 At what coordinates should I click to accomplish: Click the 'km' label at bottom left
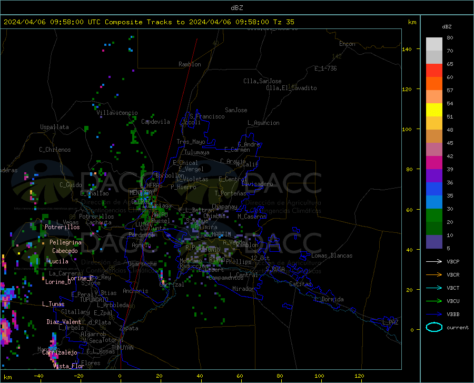tap(7, 377)
